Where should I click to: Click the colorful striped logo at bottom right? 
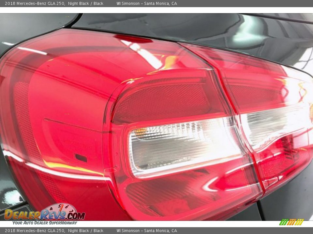click(291, 222)
